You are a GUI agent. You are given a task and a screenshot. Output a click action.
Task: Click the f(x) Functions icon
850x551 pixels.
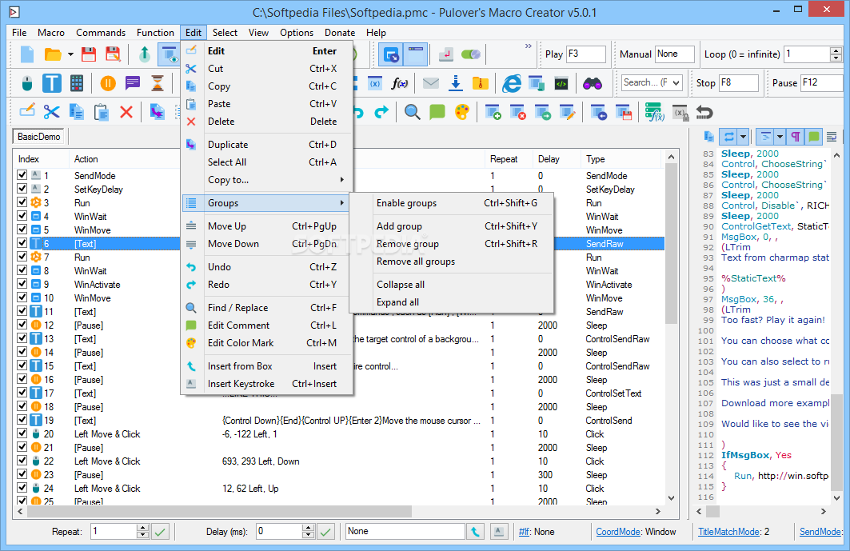pyautogui.click(x=400, y=83)
